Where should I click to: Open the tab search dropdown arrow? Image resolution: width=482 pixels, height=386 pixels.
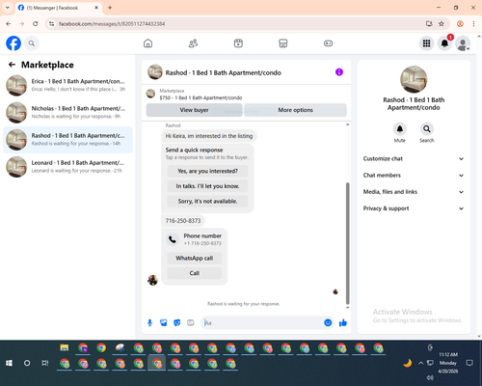(8, 8)
